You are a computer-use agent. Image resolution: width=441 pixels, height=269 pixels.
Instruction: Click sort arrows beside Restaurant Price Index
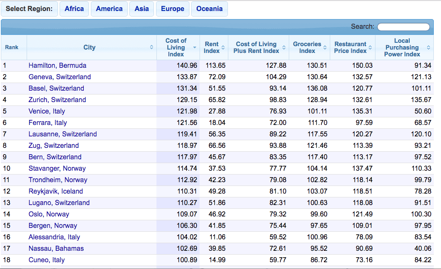[x=370, y=47]
